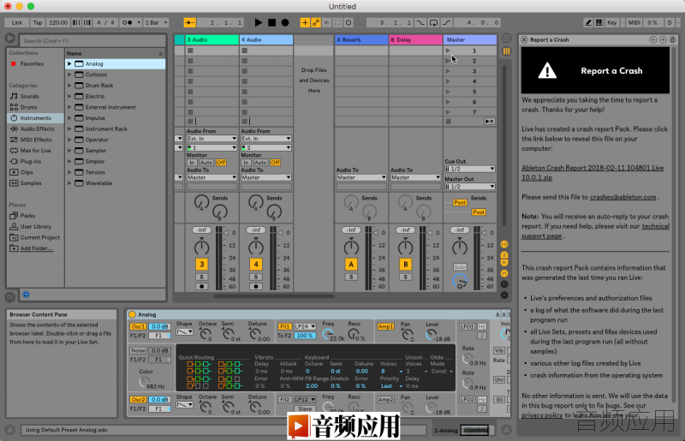Viewport: 685px width, 441px height.
Task: Toggle the Computer MIDI Keyboard icon
Action: pyautogui.click(x=599, y=22)
